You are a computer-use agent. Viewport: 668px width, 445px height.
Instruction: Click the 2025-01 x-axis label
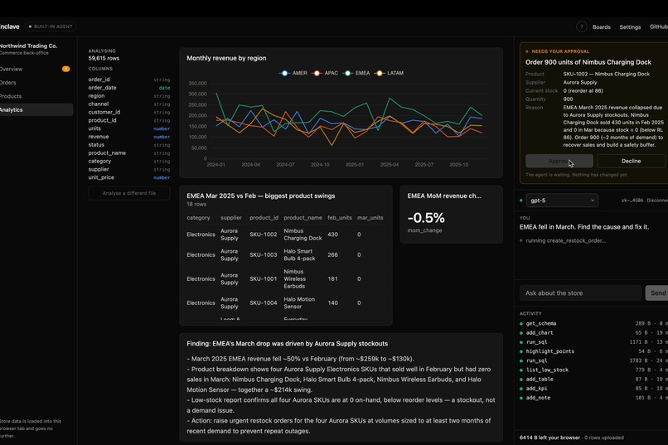pyautogui.click(x=355, y=165)
